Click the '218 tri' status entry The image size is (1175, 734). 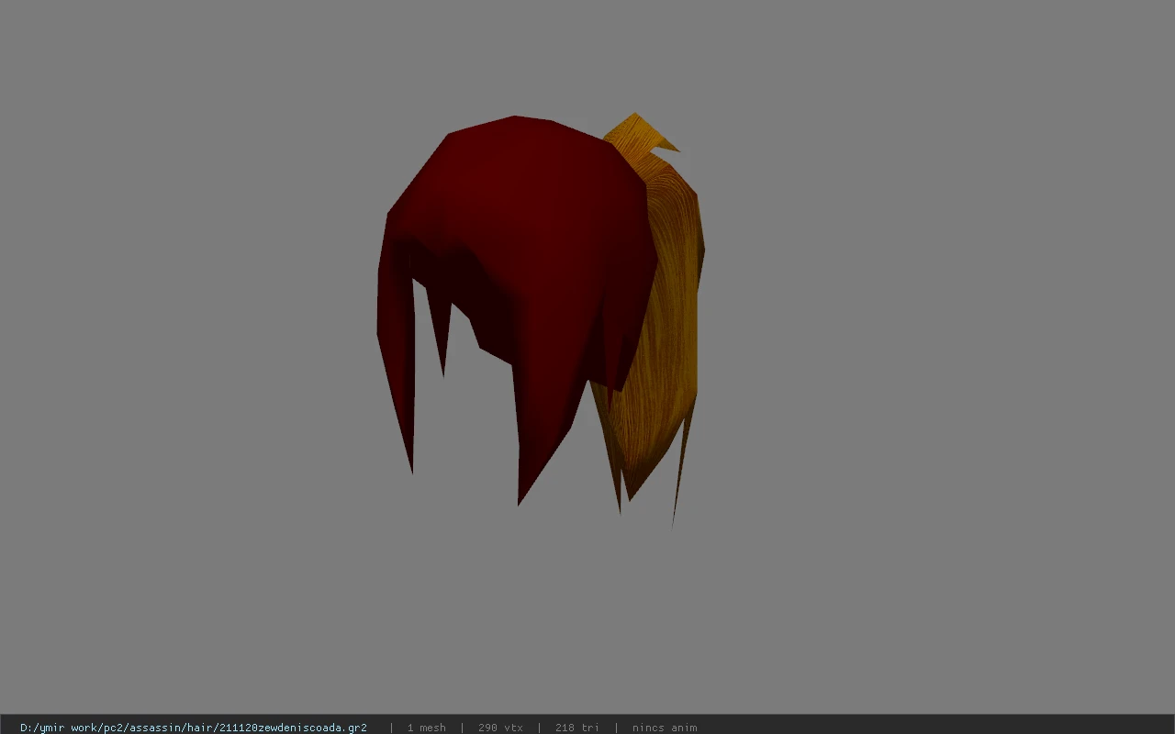point(576,728)
